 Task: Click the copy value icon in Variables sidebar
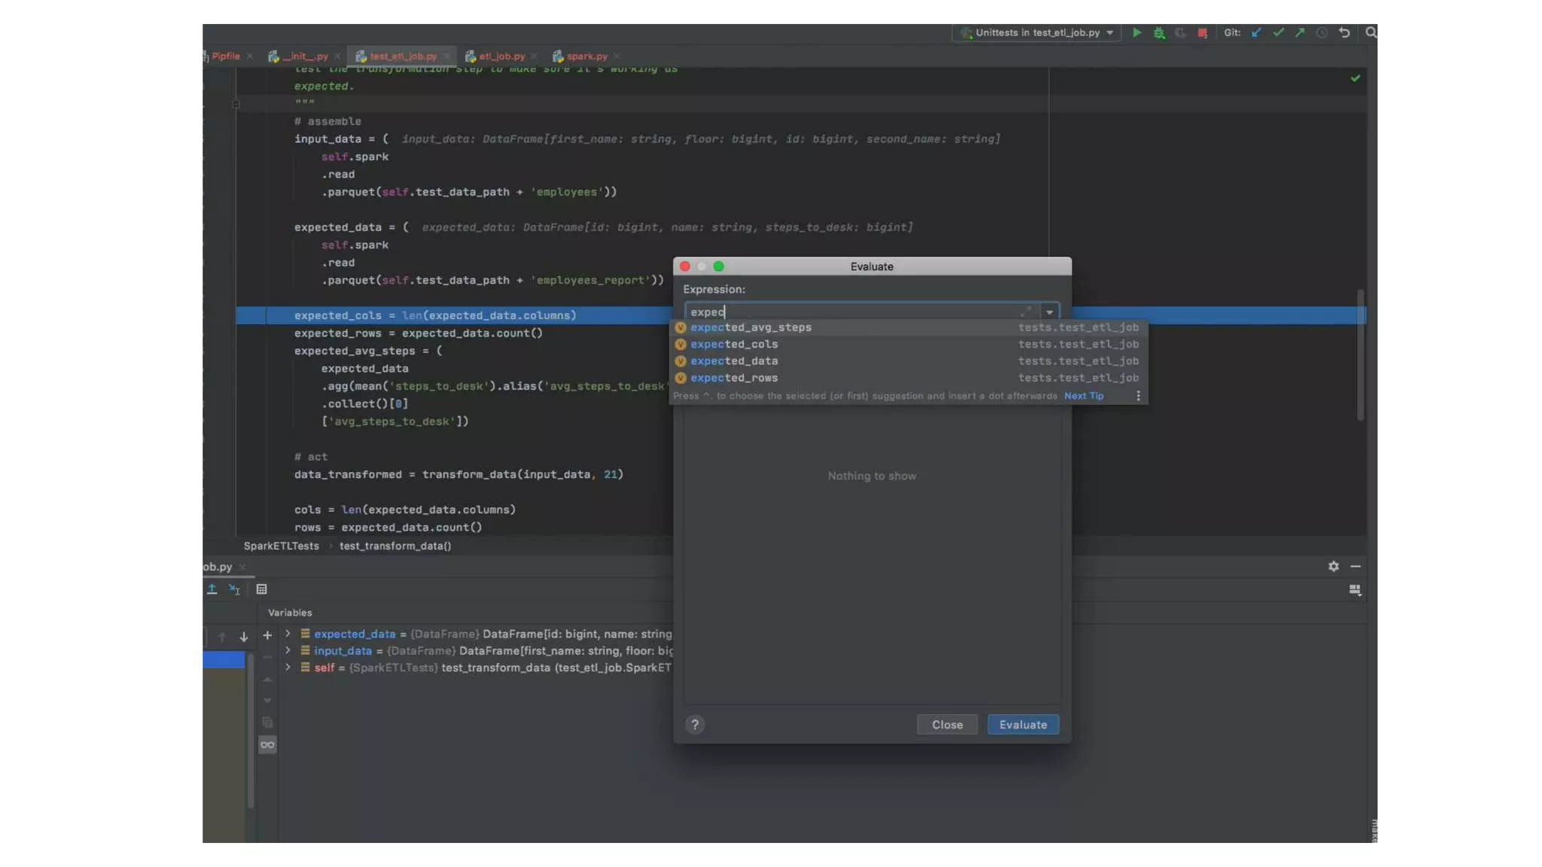tap(267, 722)
